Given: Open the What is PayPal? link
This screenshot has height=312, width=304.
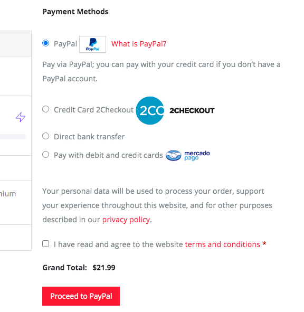Looking at the screenshot, I should pyautogui.click(x=139, y=44).
